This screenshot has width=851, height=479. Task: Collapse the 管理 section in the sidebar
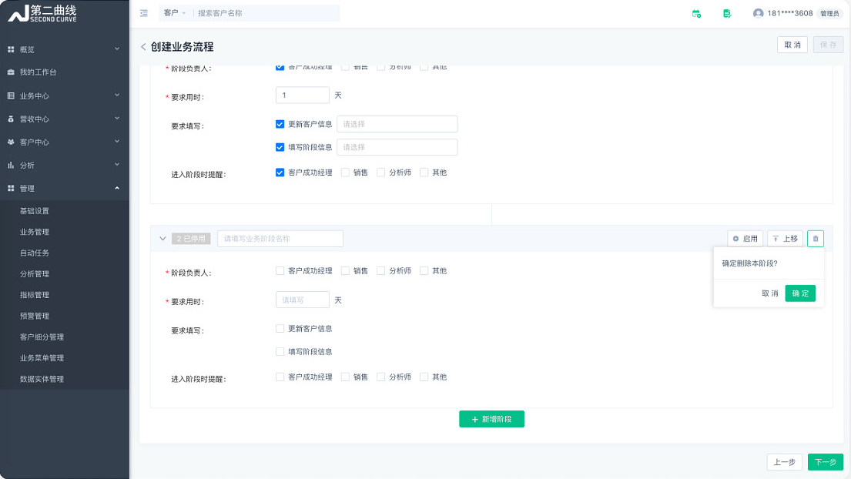65,188
